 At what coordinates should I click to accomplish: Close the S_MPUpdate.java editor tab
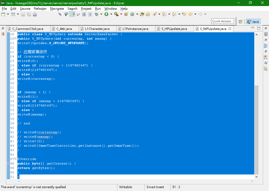pyautogui.click(x=230, y=29)
